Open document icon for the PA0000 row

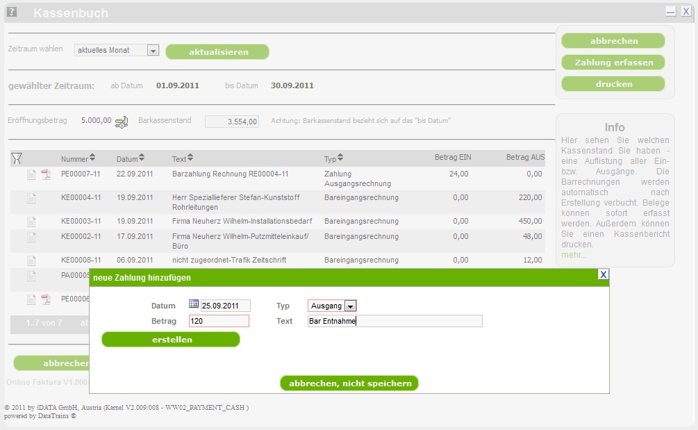(x=31, y=276)
